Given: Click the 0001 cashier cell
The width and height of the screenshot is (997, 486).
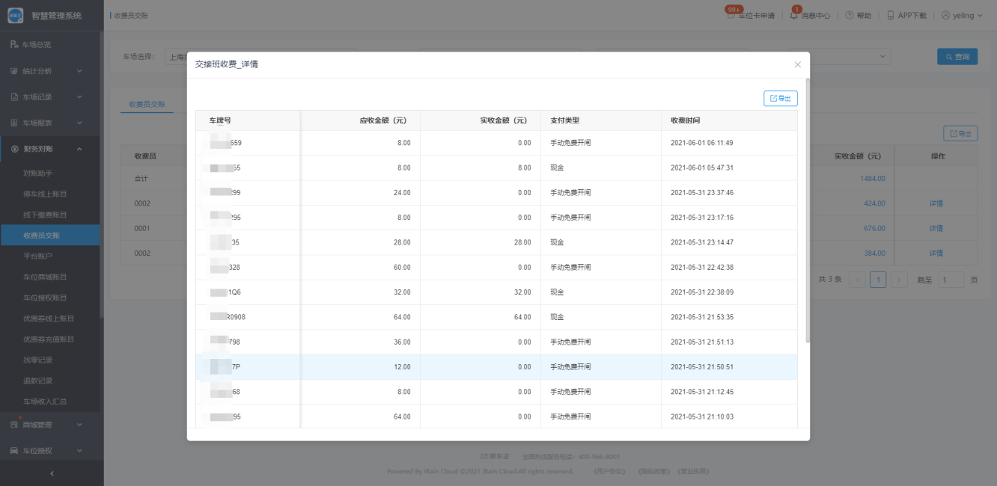Looking at the screenshot, I should point(142,228).
